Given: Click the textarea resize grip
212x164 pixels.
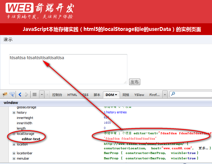Looking at the screenshot, I should coord(125,82).
